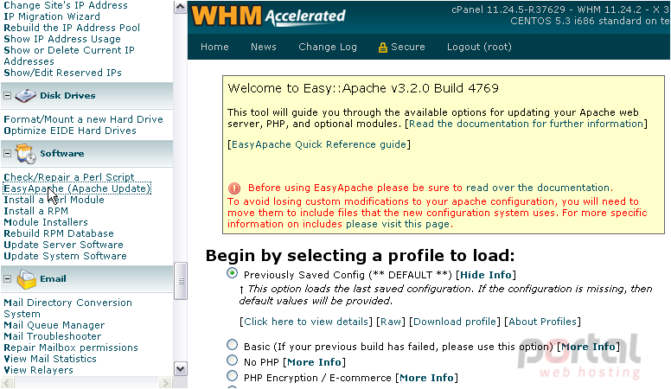
Task: Open Rebuild RPM Database
Action: click(x=59, y=233)
